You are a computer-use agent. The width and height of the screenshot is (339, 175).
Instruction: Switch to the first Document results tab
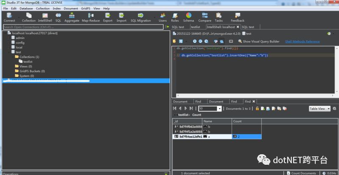(180, 101)
